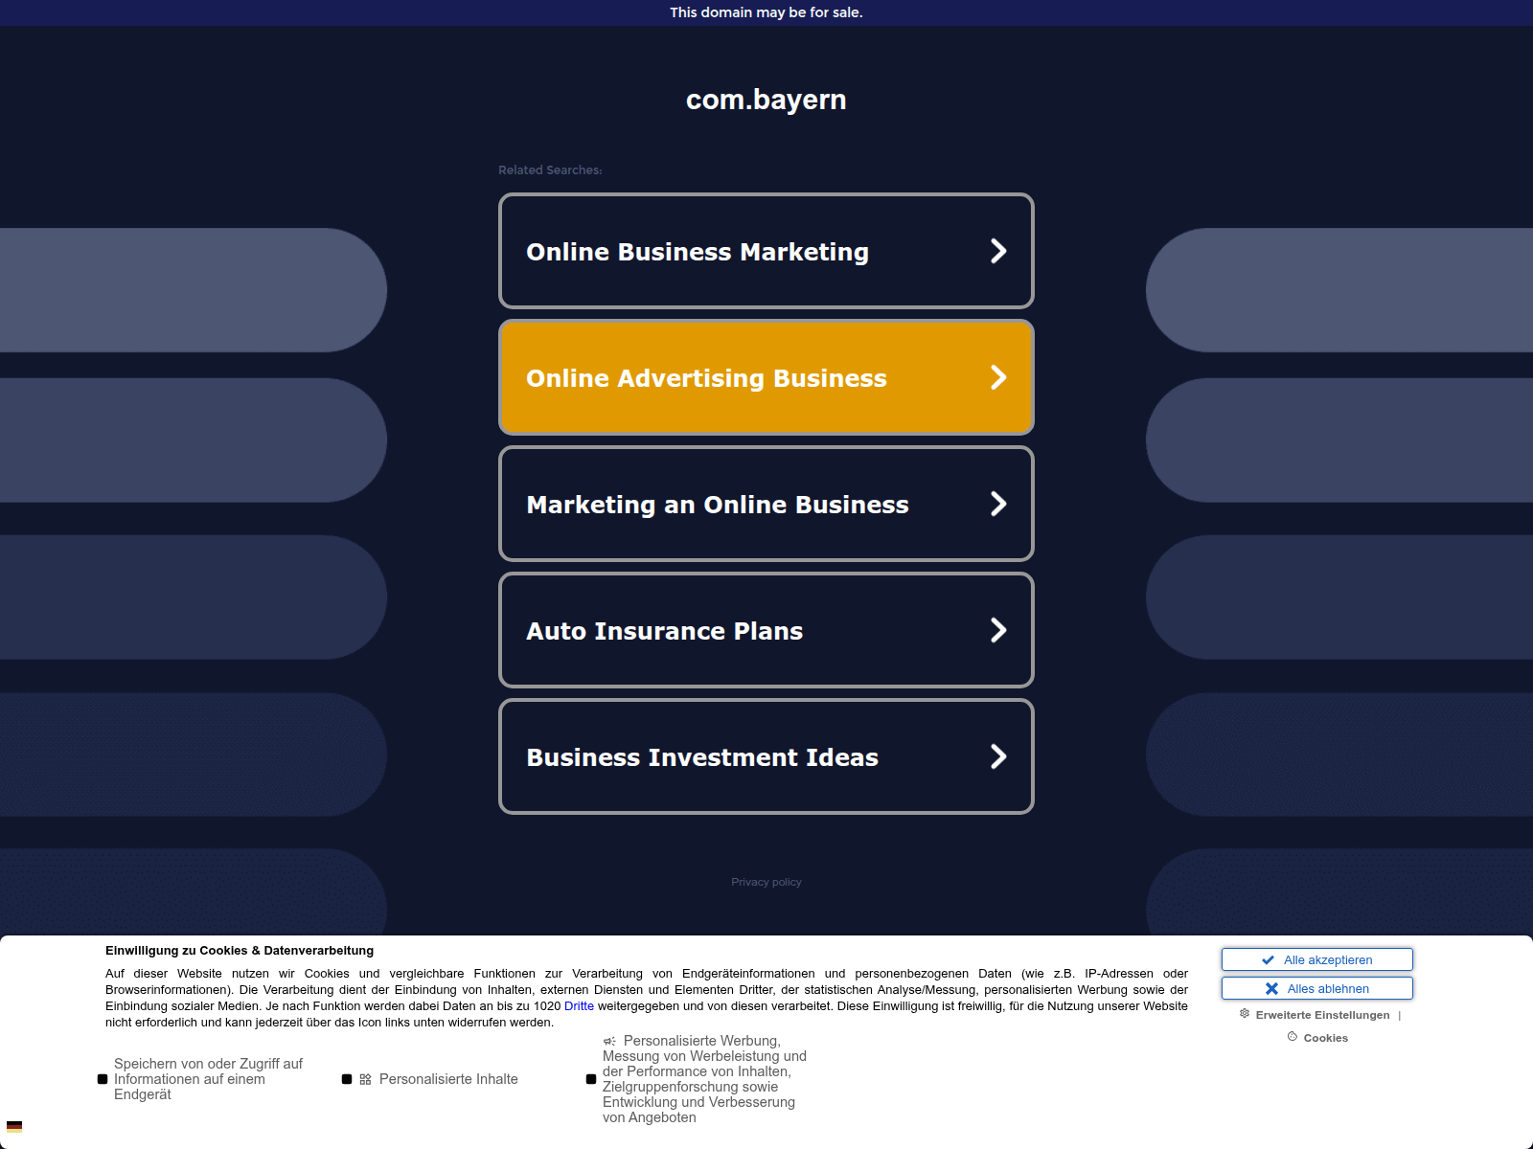Select the Personalisierte Inhalte purpose text
The width and height of the screenshot is (1533, 1149).
(448, 1079)
